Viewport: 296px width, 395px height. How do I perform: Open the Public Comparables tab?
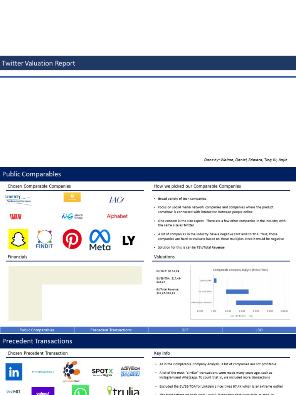(x=37, y=330)
